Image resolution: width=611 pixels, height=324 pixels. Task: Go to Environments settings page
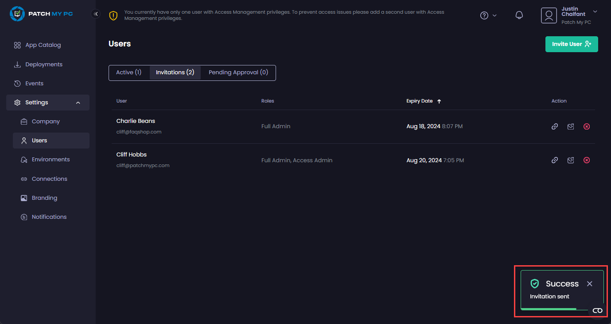point(51,160)
